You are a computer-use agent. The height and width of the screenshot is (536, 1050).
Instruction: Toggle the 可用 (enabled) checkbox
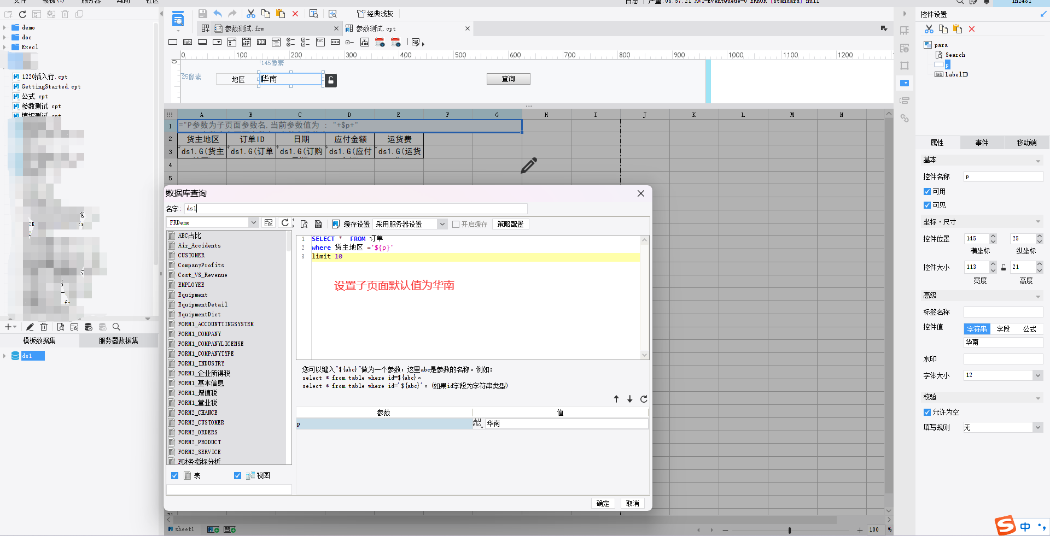pos(927,192)
